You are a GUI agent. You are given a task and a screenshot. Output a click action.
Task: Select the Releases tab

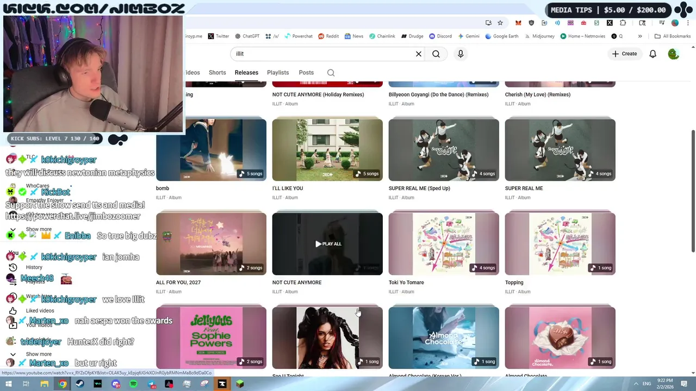(246, 73)
